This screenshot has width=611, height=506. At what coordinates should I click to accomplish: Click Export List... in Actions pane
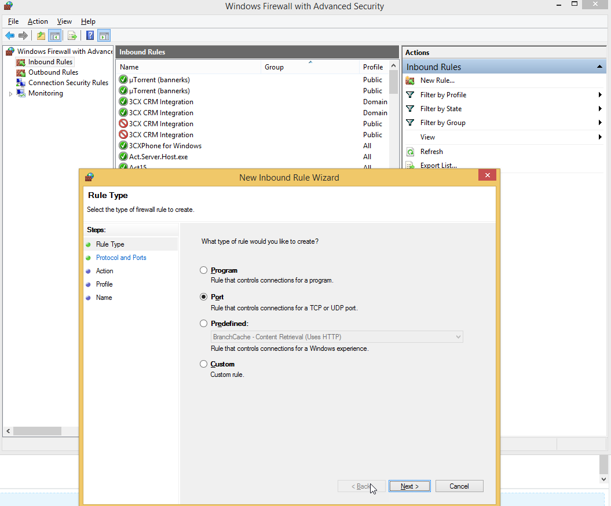point(438,166)
